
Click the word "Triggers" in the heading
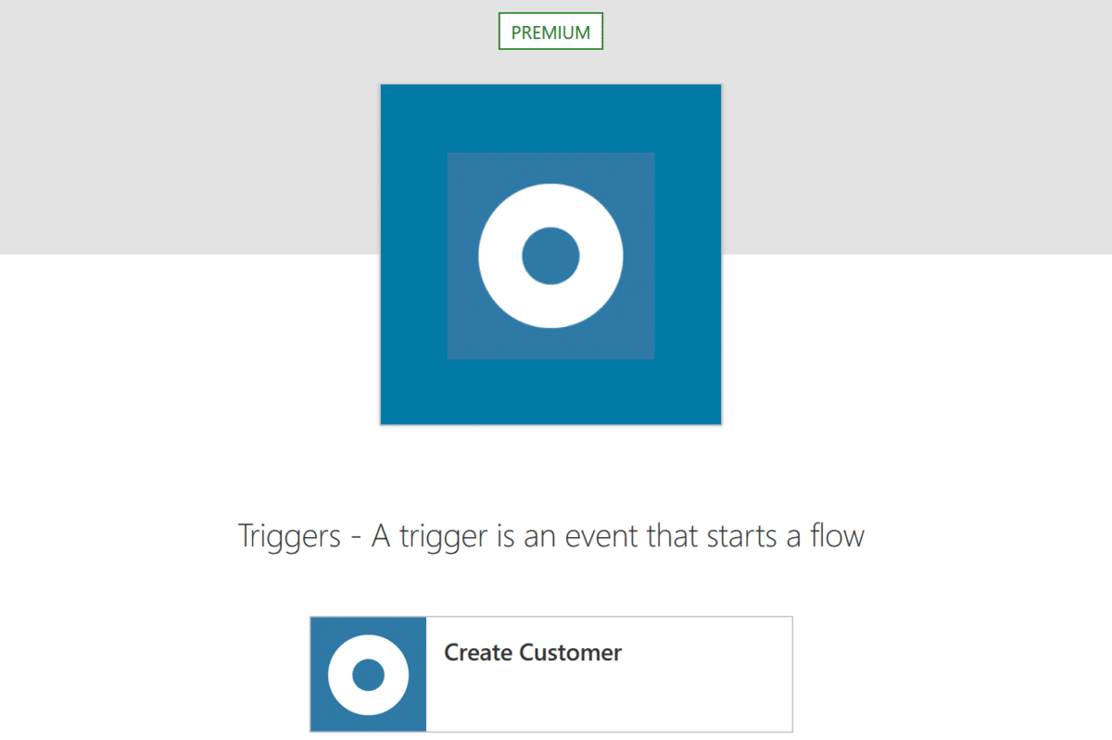point(289,536)
